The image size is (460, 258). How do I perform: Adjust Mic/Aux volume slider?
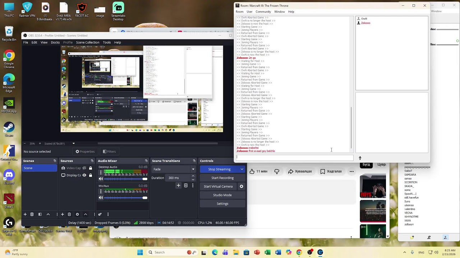[125, 197]
